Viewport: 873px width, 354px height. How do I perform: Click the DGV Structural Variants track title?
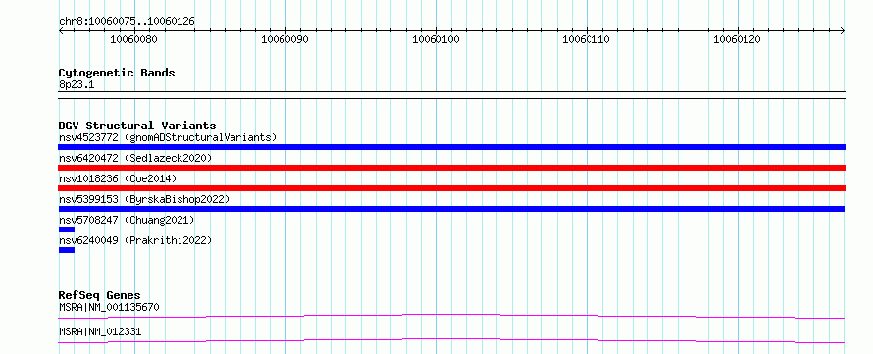(137, 126)
